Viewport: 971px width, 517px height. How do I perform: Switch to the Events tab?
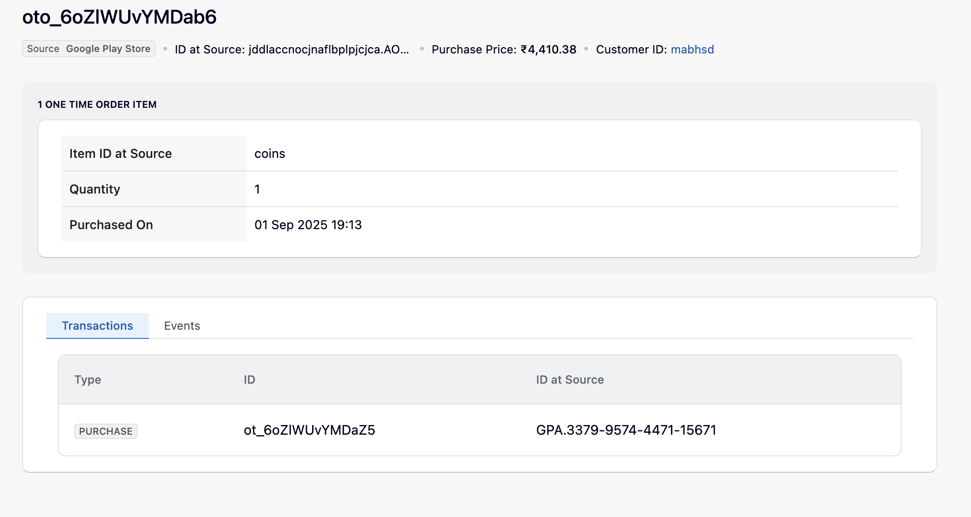tap(182, 326)
